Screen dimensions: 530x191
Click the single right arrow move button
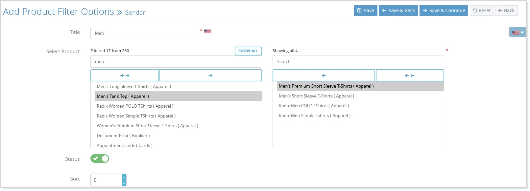(x=210, y=75)
